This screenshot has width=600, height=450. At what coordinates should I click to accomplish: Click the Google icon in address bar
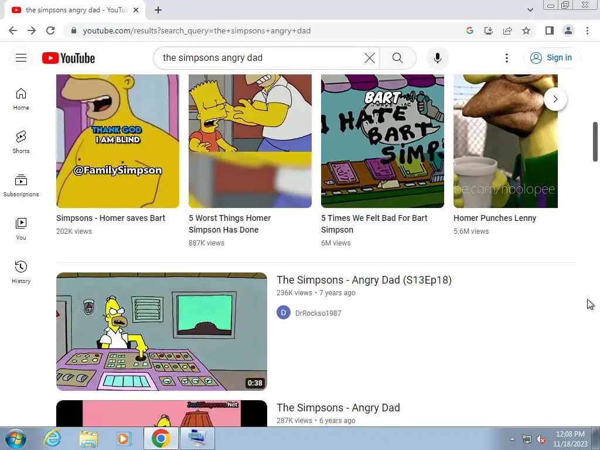click(x=470, y=30)
